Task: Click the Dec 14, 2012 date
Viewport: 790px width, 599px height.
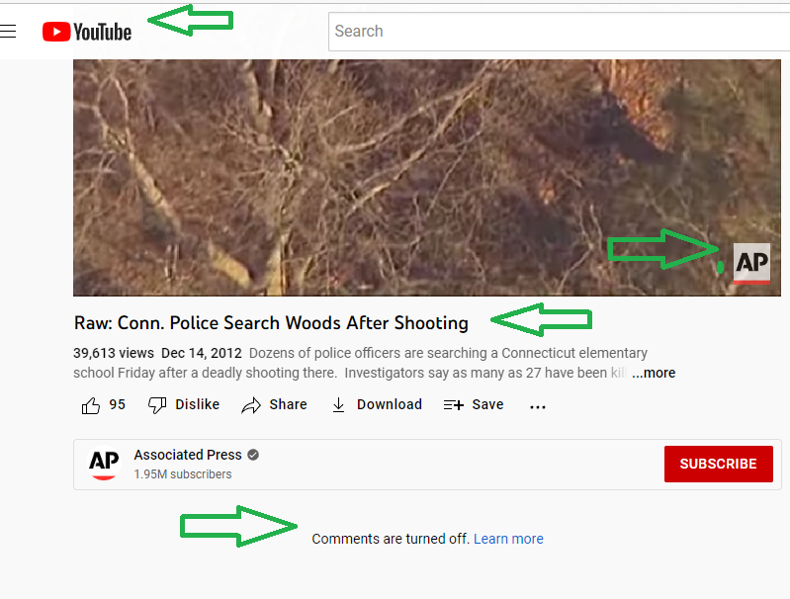Action: 202,353
